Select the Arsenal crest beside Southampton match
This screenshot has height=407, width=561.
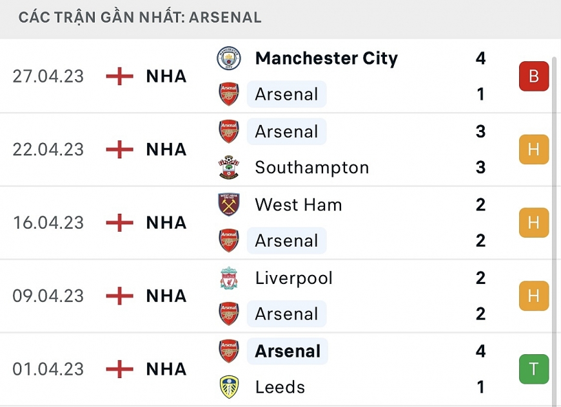pos(229,131)
